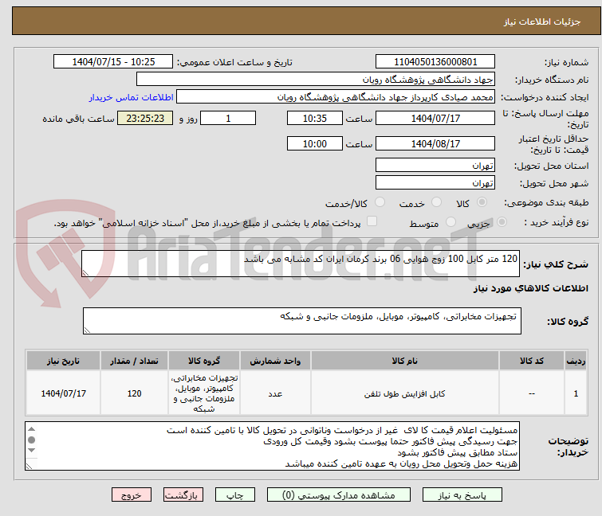
Task: Click the پاسخ به نیاز button
Action: 462,495
